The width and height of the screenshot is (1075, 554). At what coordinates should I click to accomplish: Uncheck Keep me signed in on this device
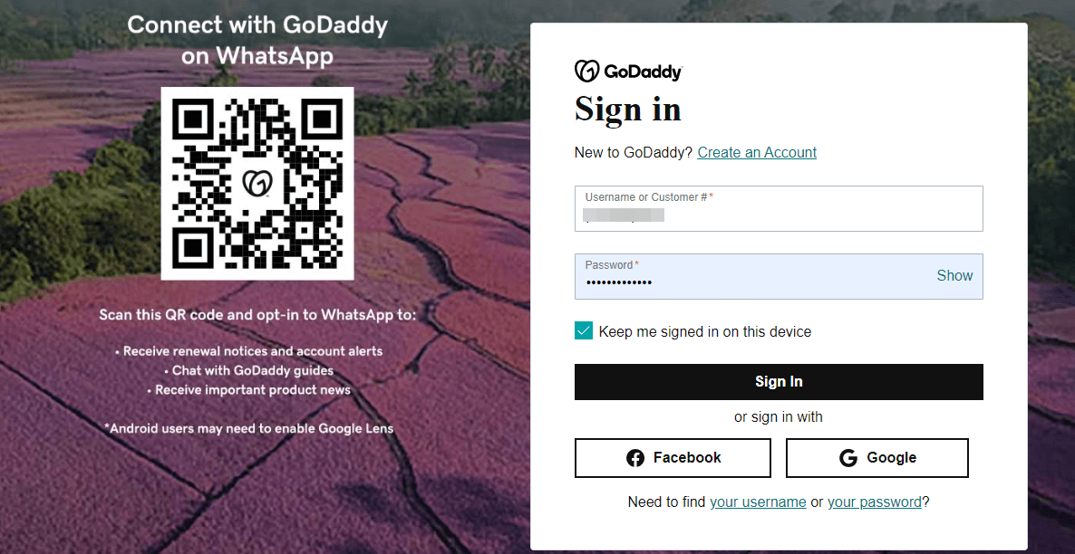pyautogui.click(x=583, y=330)
